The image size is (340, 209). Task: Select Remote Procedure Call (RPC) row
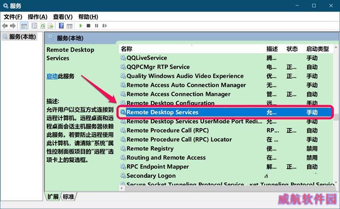click(226, 131)
